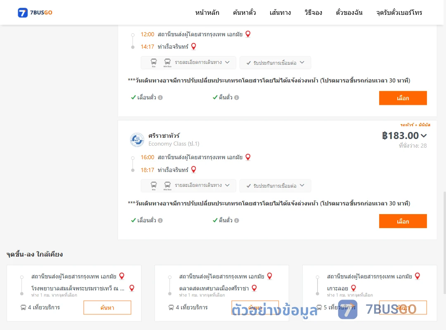Expand trip details for the 12:00 departure

point(188,63)
